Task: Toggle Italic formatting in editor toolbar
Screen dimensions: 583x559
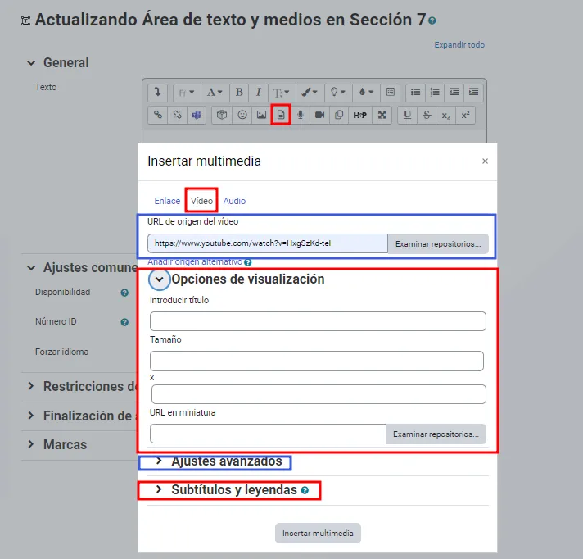Action: pyautogui.click(x=259, y=93)
